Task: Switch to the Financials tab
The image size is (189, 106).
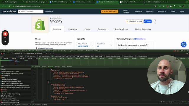Action: [x=73, y=29]
